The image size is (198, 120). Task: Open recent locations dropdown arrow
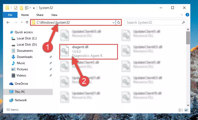tap(22, 22)
